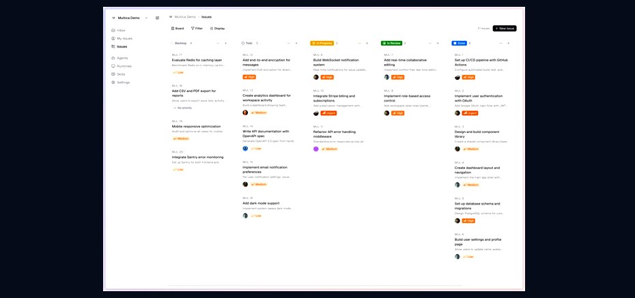The height and width of the screenshot is (298, 635).
Task: Hide the Backlog column with minus icon
Action: [218, 43]
